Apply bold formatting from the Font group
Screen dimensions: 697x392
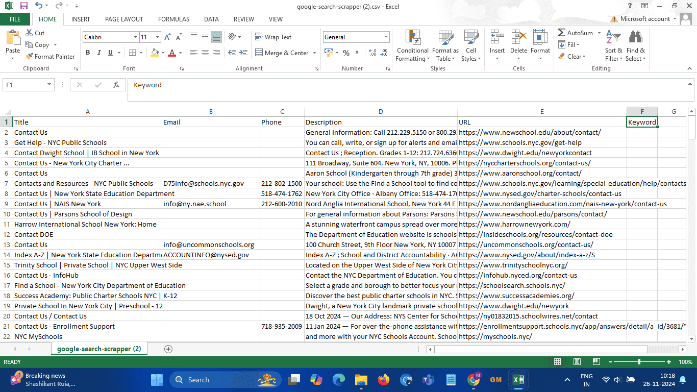coord(87,53)
